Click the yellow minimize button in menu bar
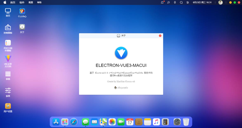Screen dimensions: 242x128 pyautogui.click(x=231, y=2)
